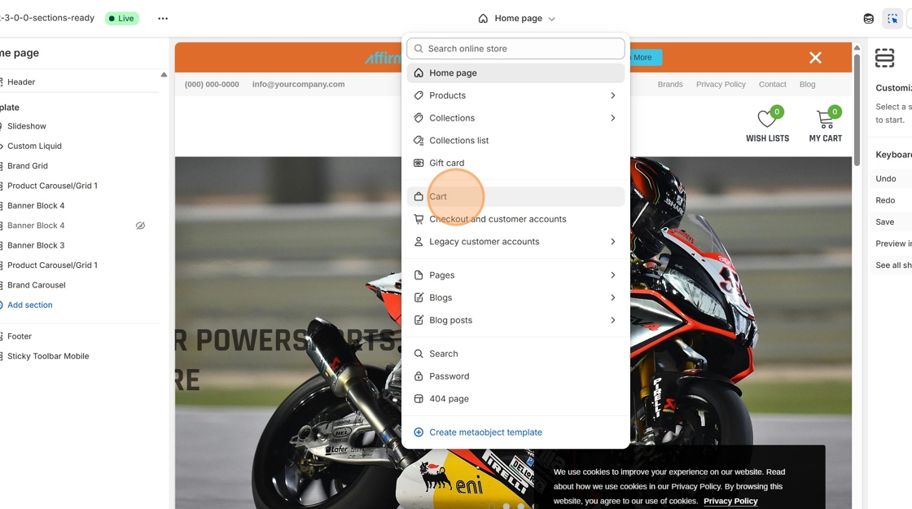912x509 pixels.
Task: Expand the Blogs submenu chevron
Action: 613,298
